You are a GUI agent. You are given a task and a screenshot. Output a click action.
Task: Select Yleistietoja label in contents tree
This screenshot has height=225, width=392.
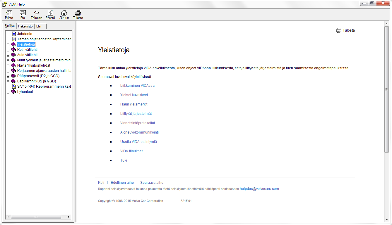coord(26,44)
